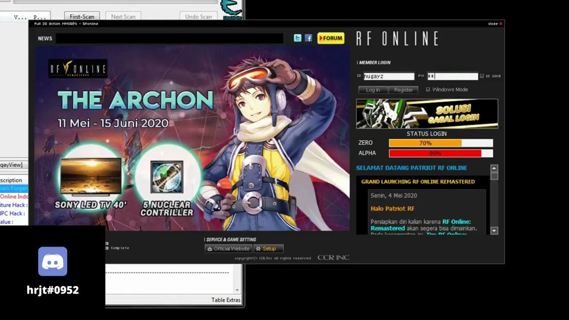Click the ID field containing nugayz
Screen dimensions: 569x320
point(389,76)
